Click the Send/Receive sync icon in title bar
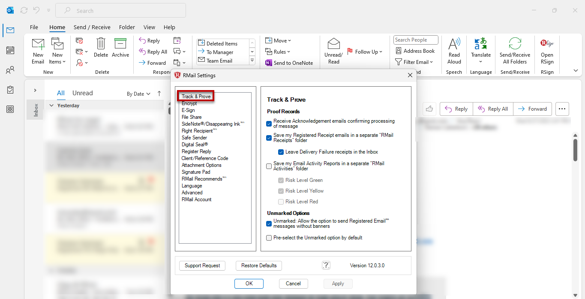585x299 pixels. (x=24, y=10)
